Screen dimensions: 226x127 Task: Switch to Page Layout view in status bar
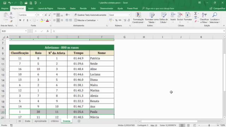pos(188,126)
